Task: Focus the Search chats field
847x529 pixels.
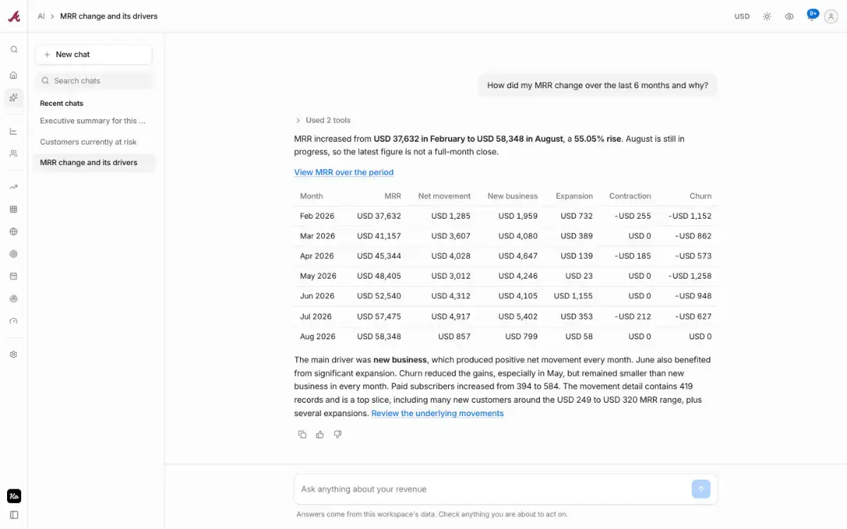Action: (94, 80)
